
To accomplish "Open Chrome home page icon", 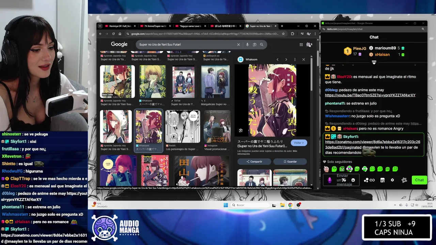I will tap(120, 34).
